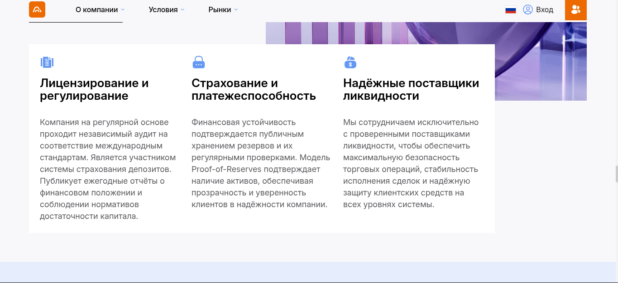The height and width of the screenshot is (283, 618).
Task: Expand the chevron next to Рынки
Action: pos(236,9)
